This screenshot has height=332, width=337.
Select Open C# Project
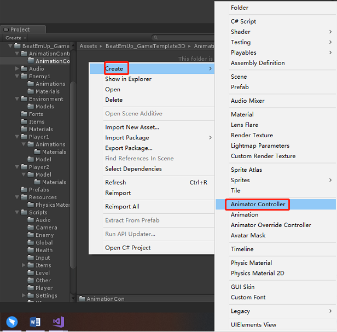[152, 248]
